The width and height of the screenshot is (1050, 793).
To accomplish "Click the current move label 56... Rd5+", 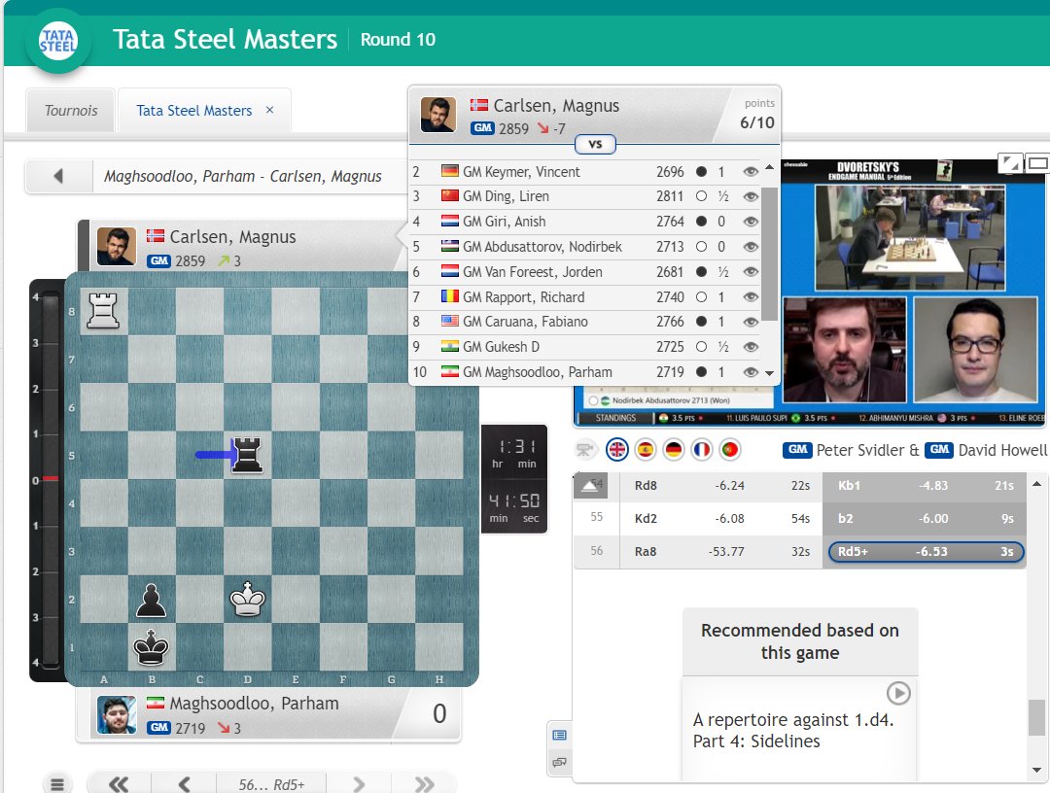I will [271, 784].
